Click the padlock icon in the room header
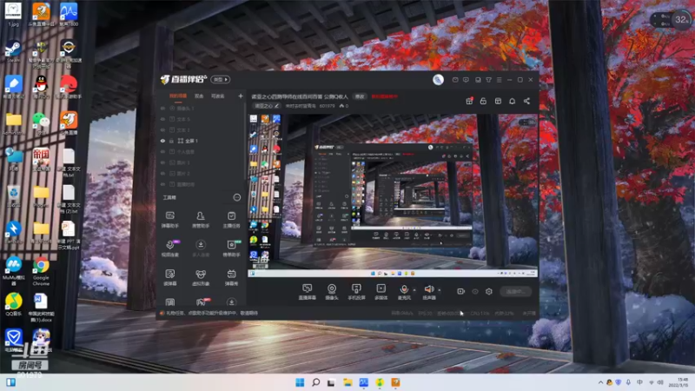The width and height of the screenshot is (695, 391). (x=483, y=101)
